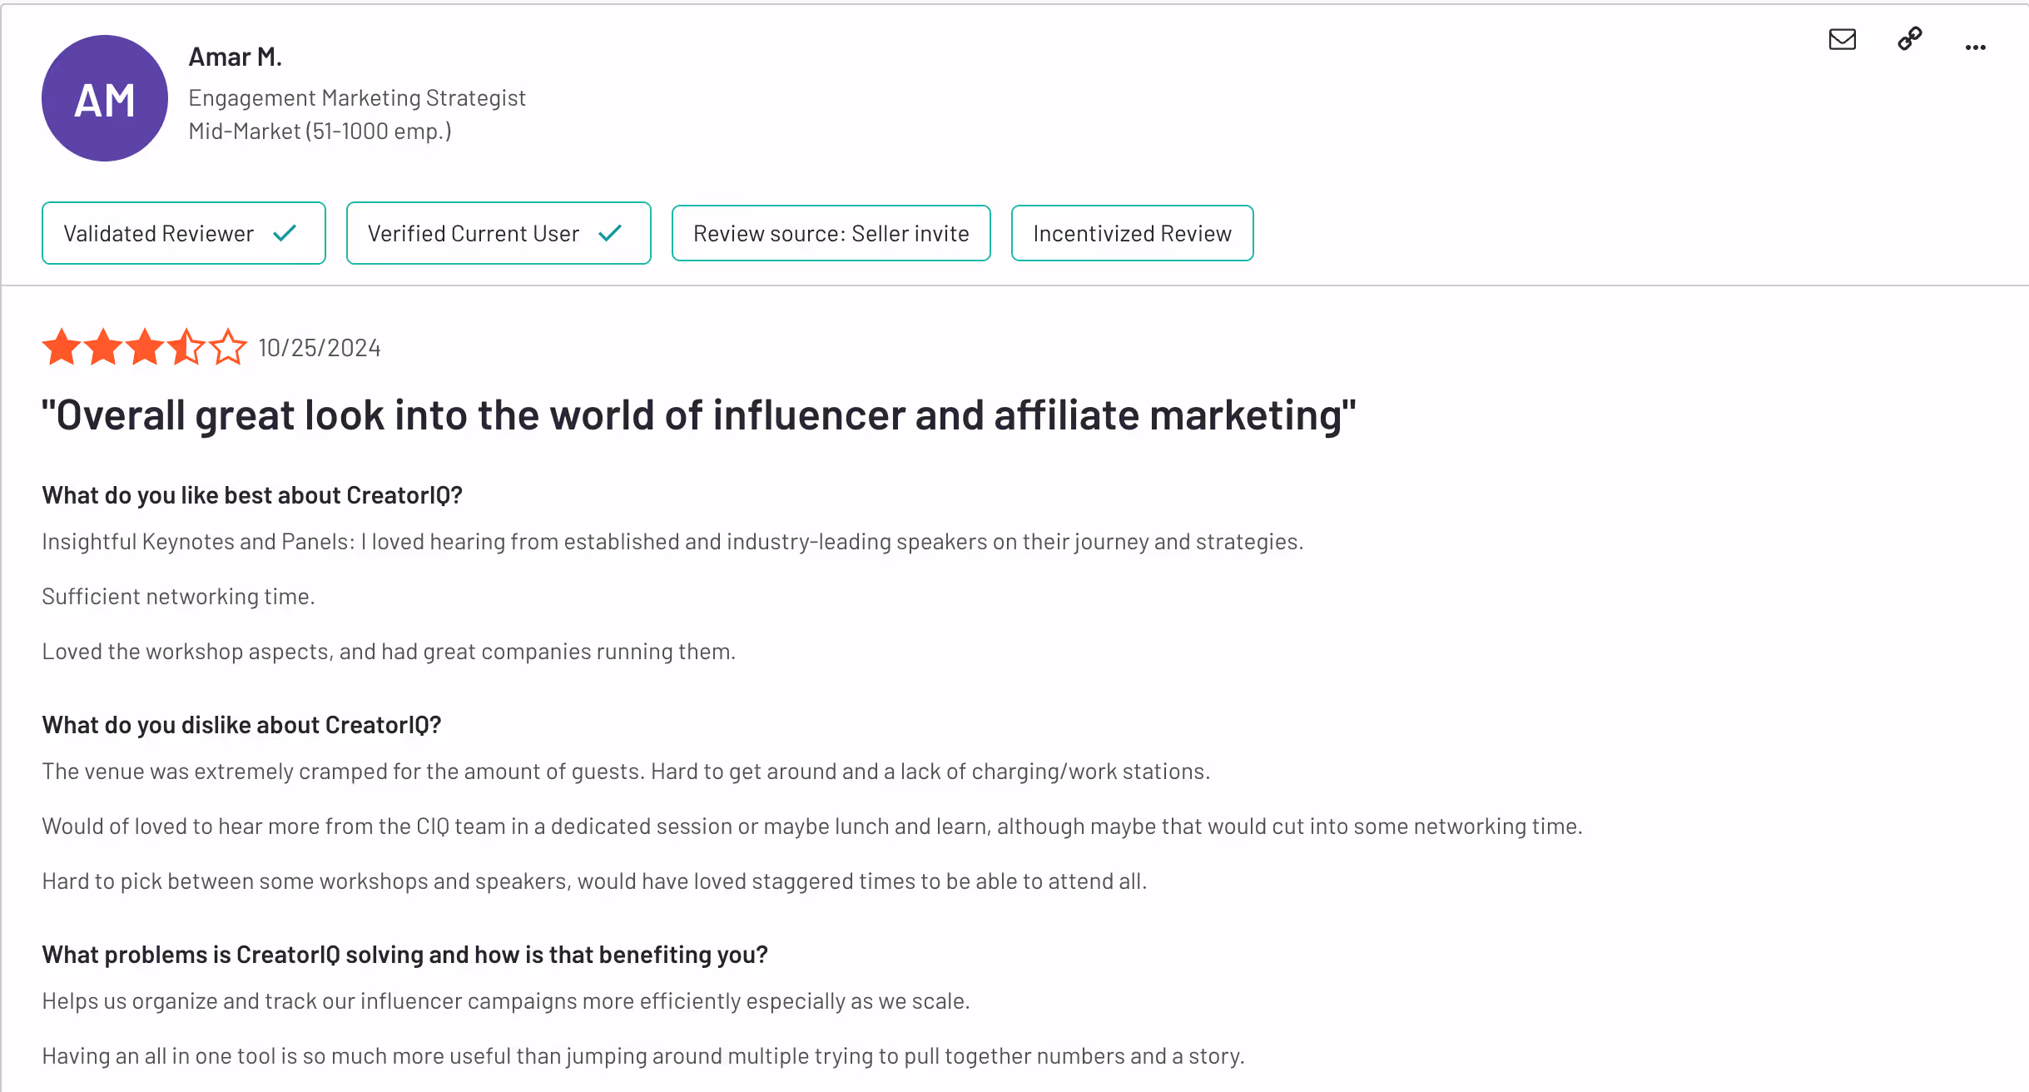Click heading 'What do you dislike about CreatorIQ?'

(241, 725)
